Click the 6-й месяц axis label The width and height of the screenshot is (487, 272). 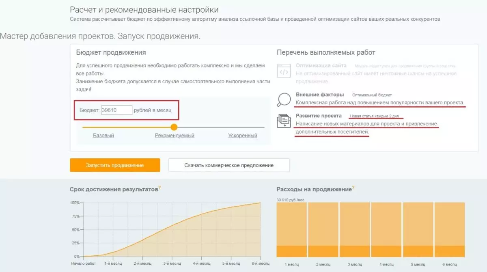click(x=260, y=263)
